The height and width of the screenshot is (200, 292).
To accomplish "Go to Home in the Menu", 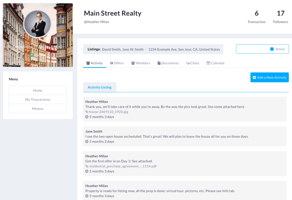I will pyautogui.click(x=38, y=91).
